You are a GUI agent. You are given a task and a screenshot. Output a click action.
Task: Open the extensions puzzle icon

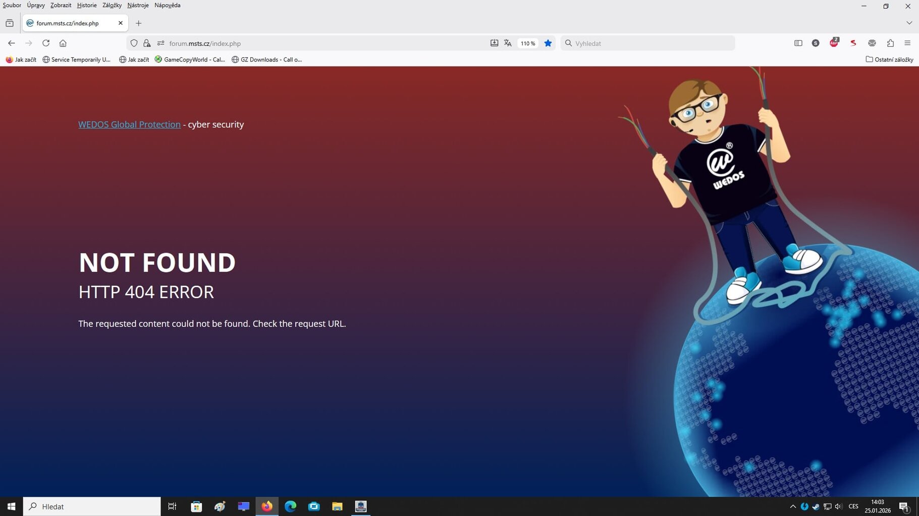890,43
